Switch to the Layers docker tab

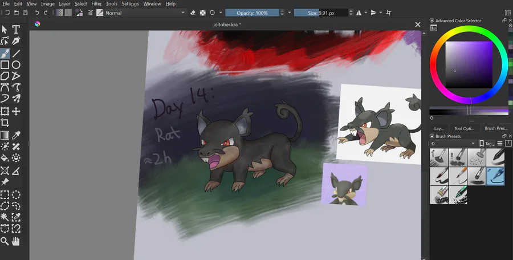click(439, 128)
